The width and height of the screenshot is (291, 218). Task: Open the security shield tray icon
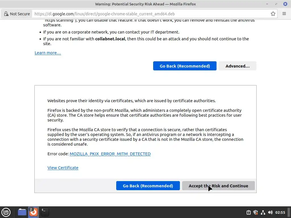point(256,212)
